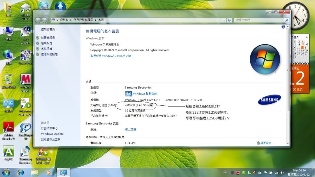315x177 pixels.
Task: Click the 取得新版 Windows 7 的其他功能 link
Action: [x=111, y=56]
